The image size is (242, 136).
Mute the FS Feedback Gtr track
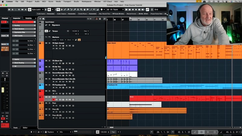click(46, 85)
